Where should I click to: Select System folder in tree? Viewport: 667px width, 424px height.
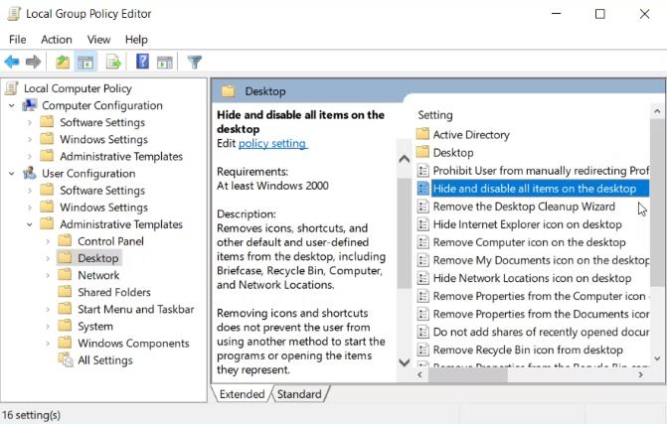[x=95, y=327]
